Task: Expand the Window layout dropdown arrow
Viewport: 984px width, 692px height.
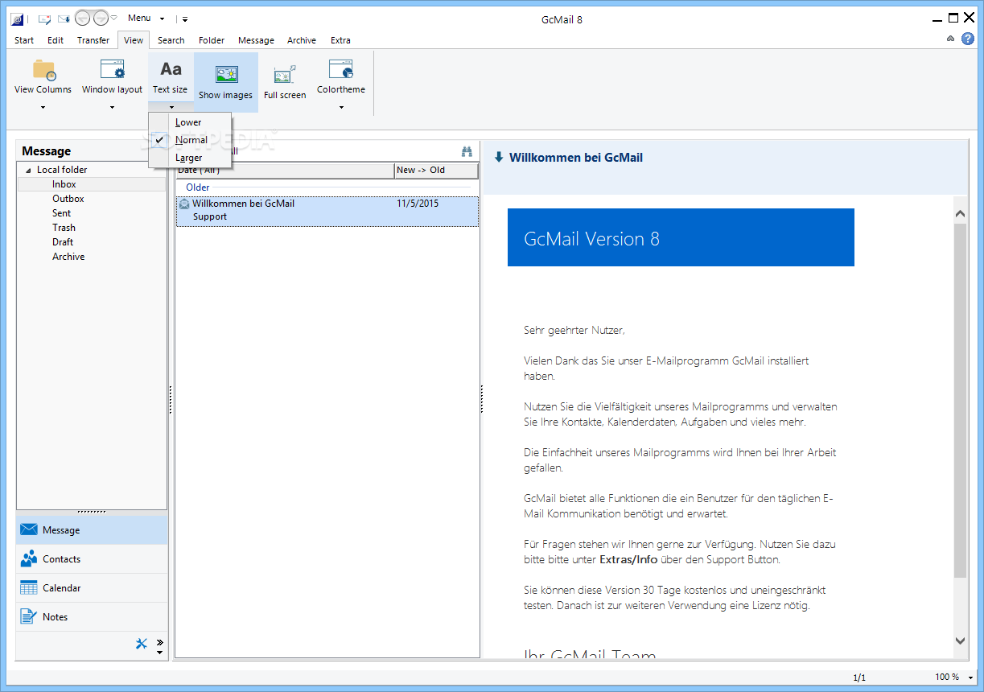Action: click(112, 107)
